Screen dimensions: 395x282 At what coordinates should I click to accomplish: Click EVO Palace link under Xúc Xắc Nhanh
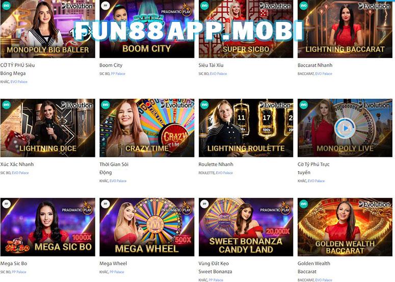pos(20,173)
